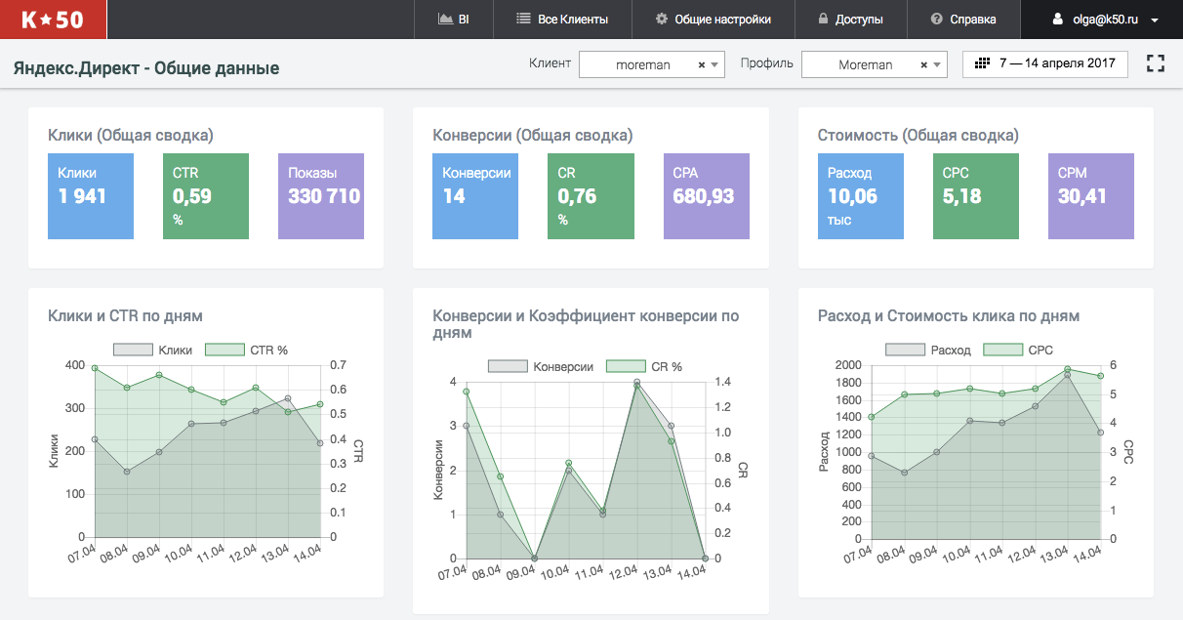
Task: Clear the moreman client selection
Action: point(701,65)
